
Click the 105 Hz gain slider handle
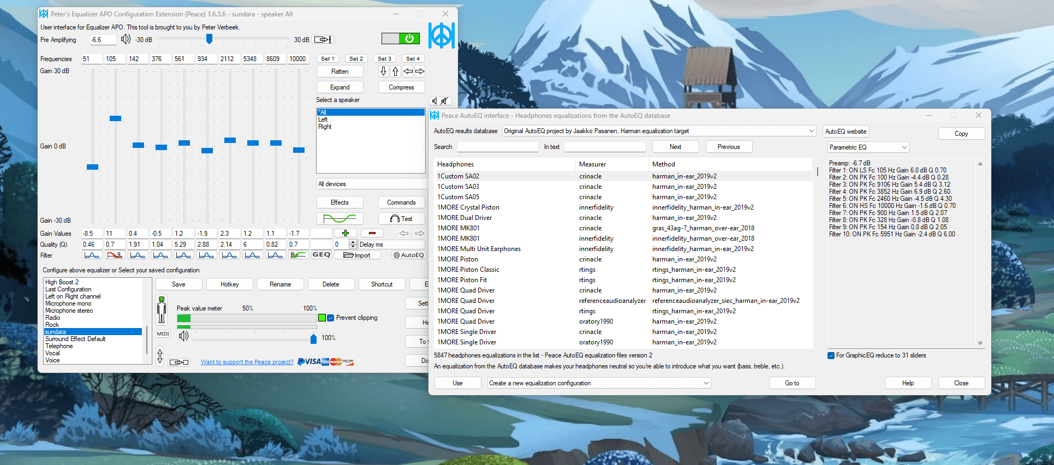click(115, 118)
